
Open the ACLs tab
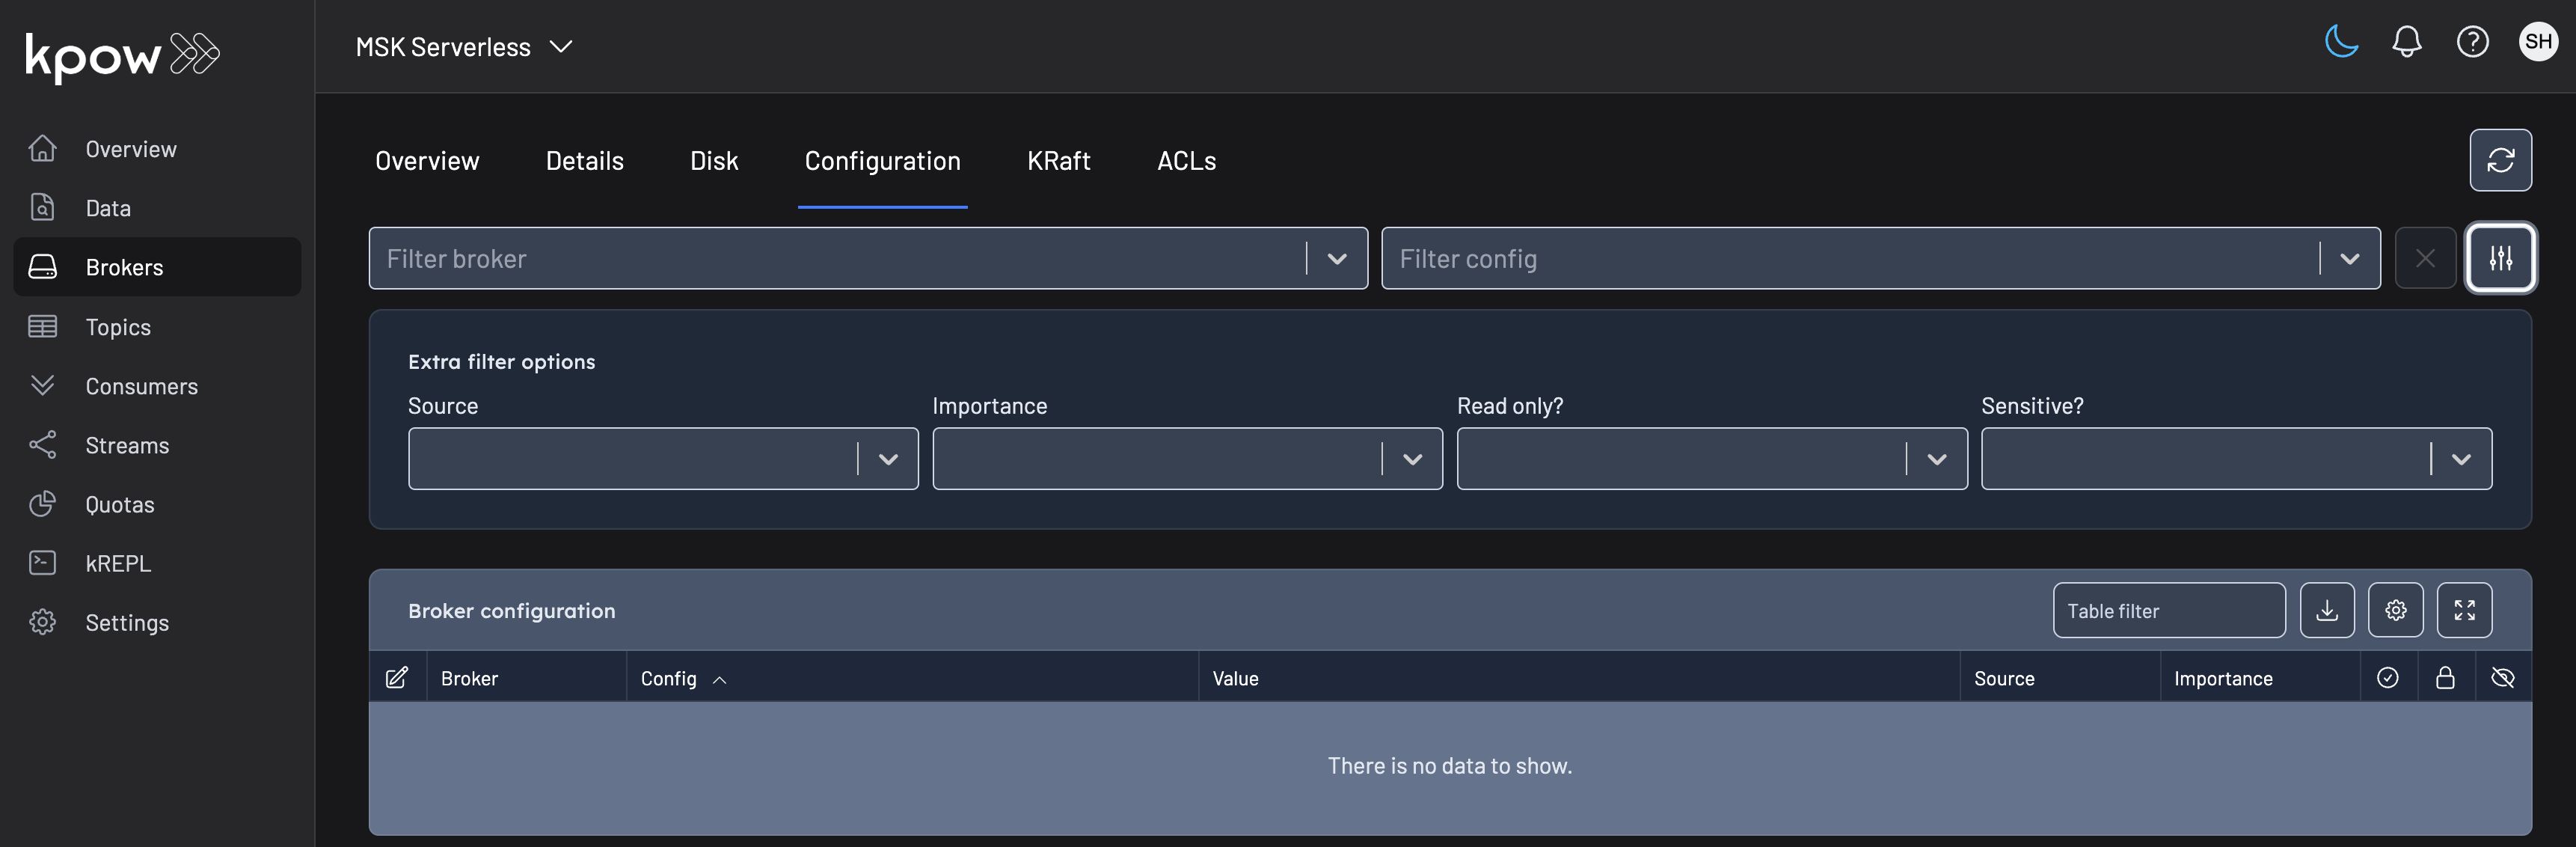pos(1186,160)
